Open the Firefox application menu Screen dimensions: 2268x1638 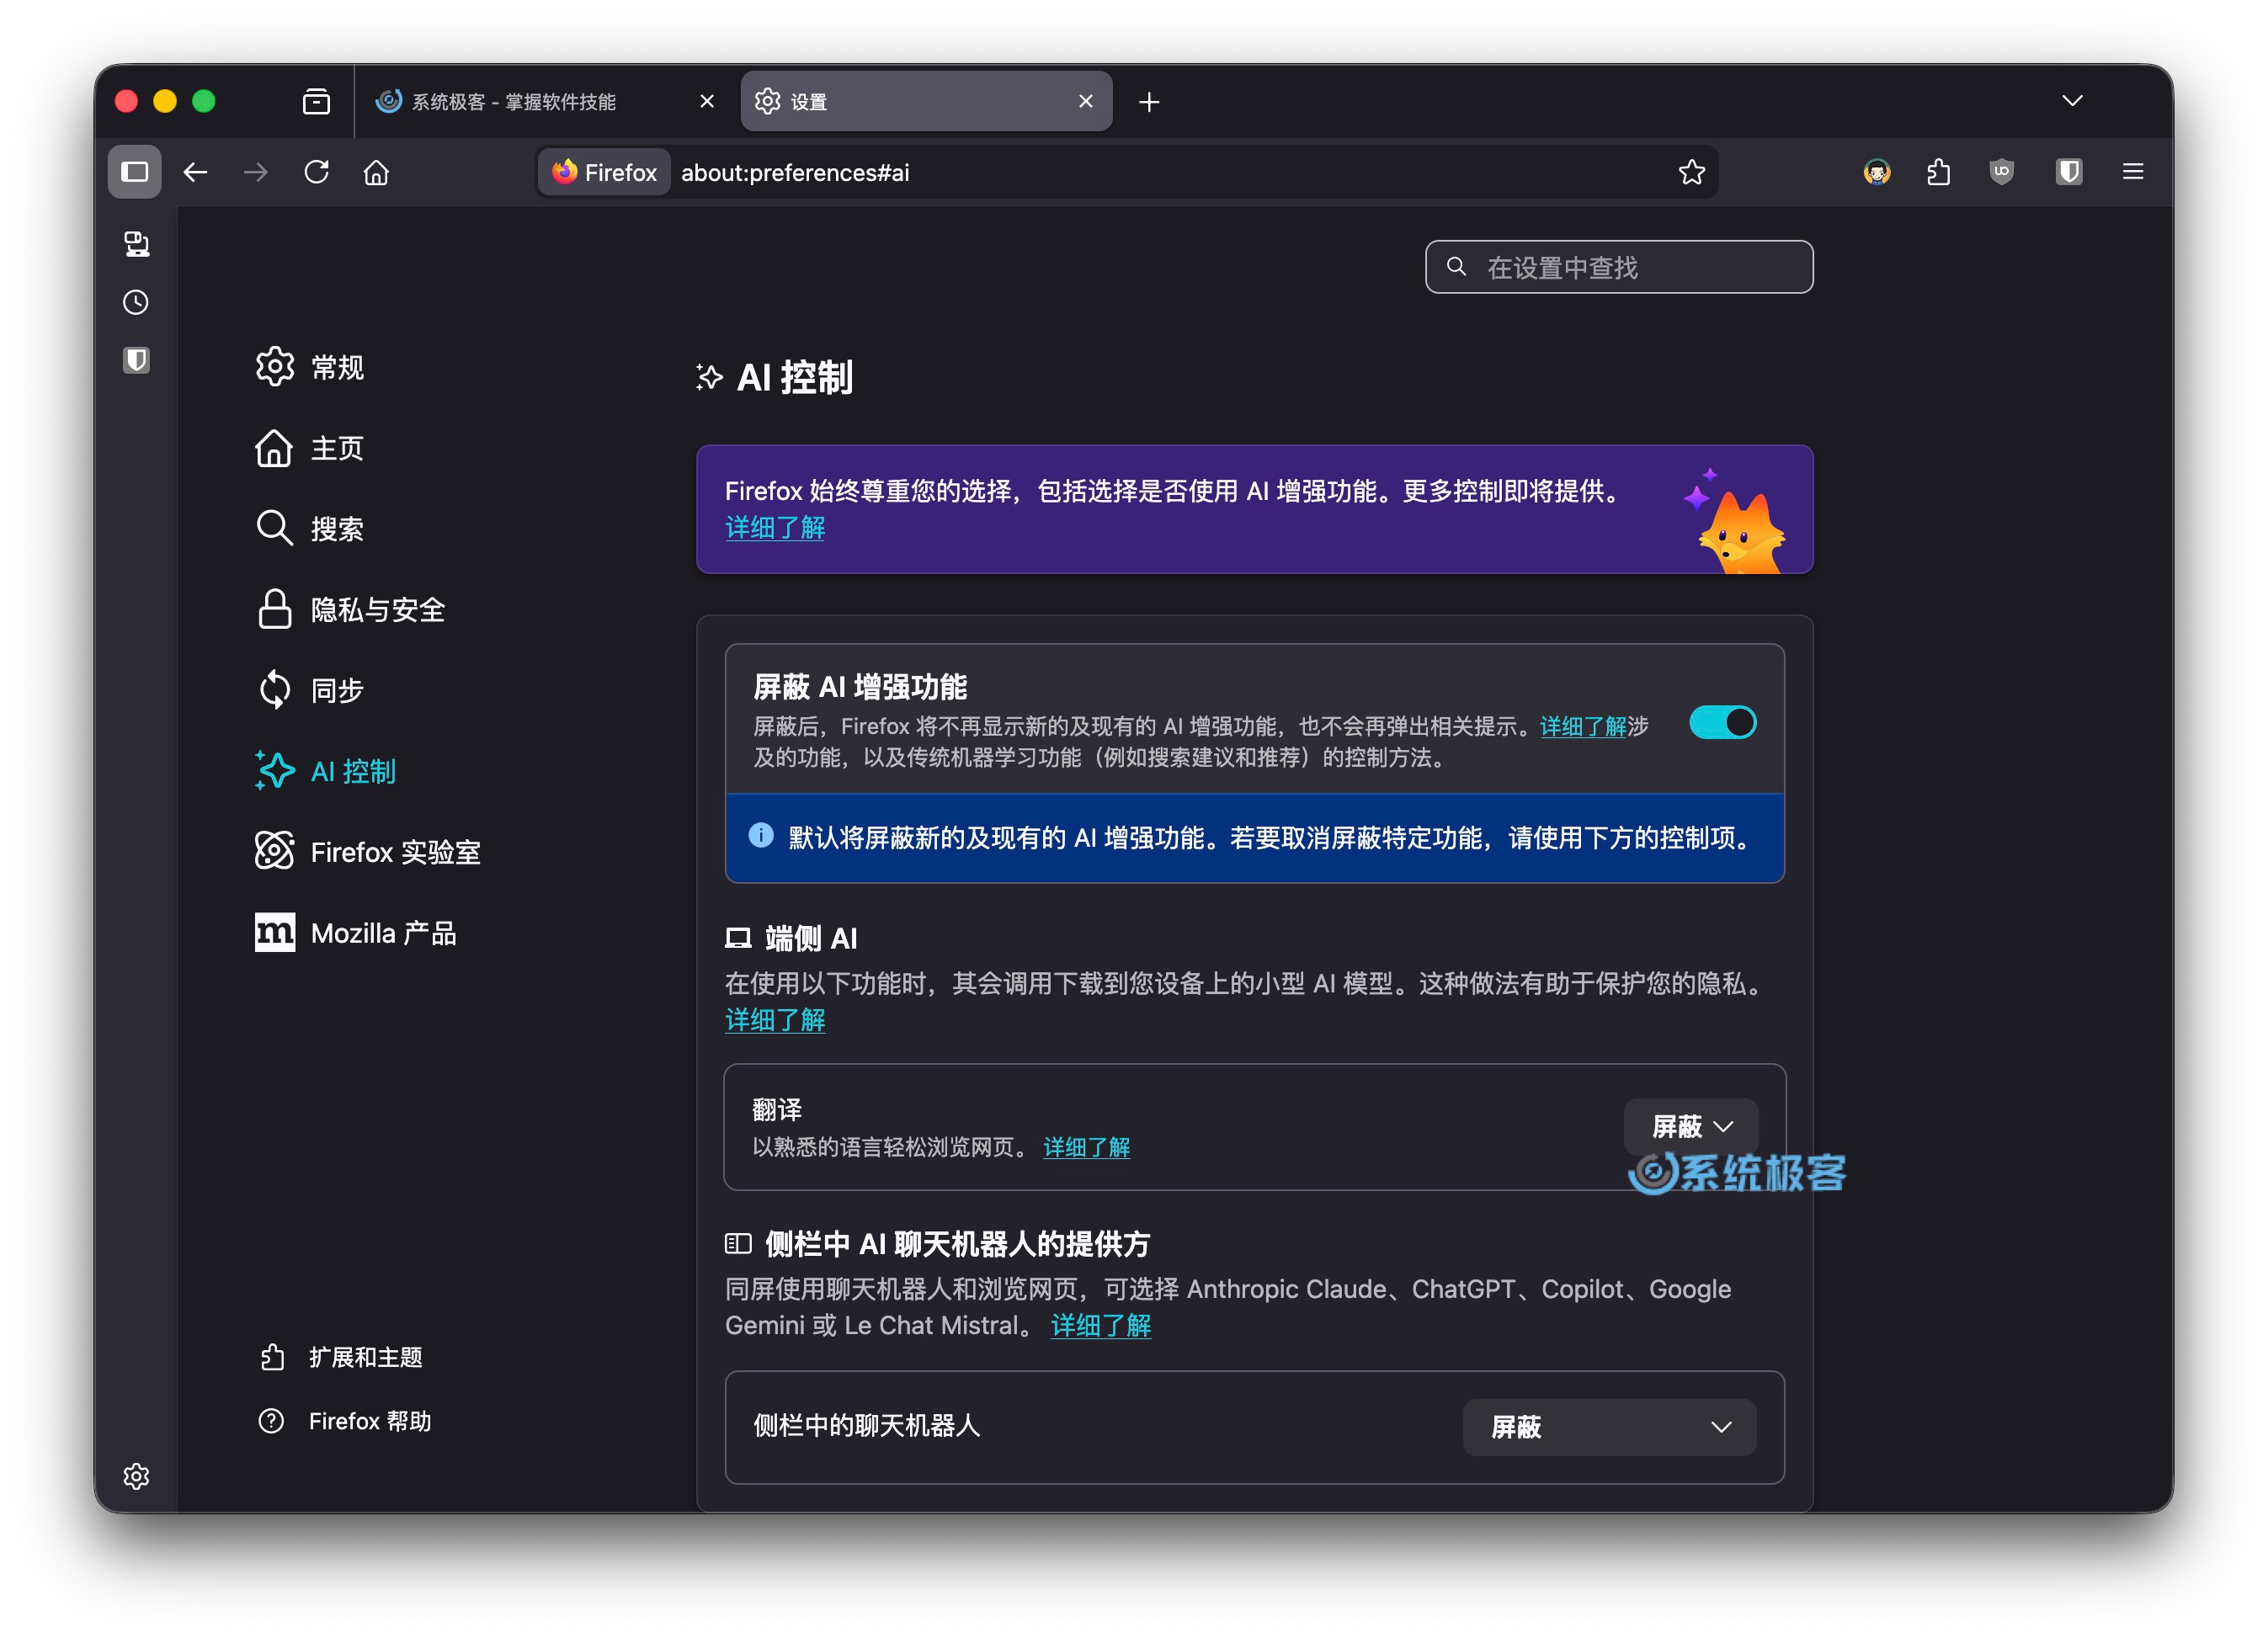2133,172
